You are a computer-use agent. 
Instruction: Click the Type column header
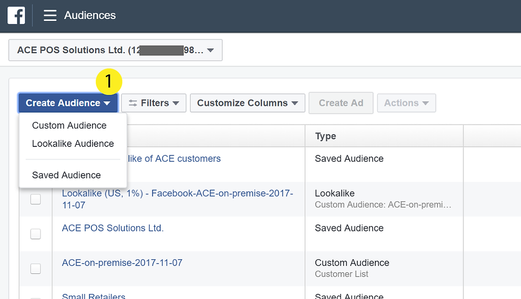[325, 136]
